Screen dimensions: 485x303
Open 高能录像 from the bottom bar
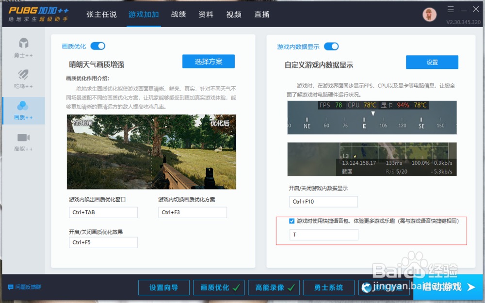click(274, 287)
